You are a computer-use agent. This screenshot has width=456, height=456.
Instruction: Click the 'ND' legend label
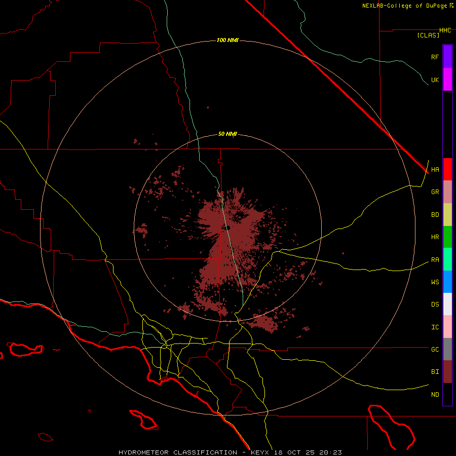coord(435,395)
